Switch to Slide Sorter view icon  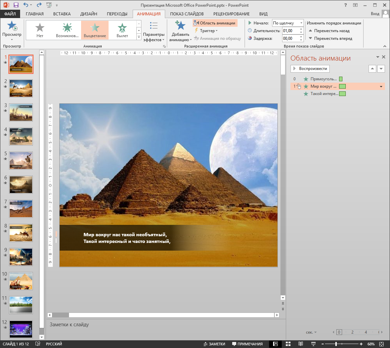pyautogui.click(x=288, y=344)
